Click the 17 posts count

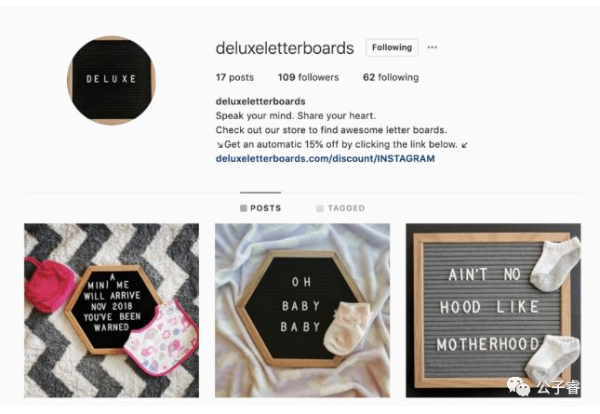234,77
